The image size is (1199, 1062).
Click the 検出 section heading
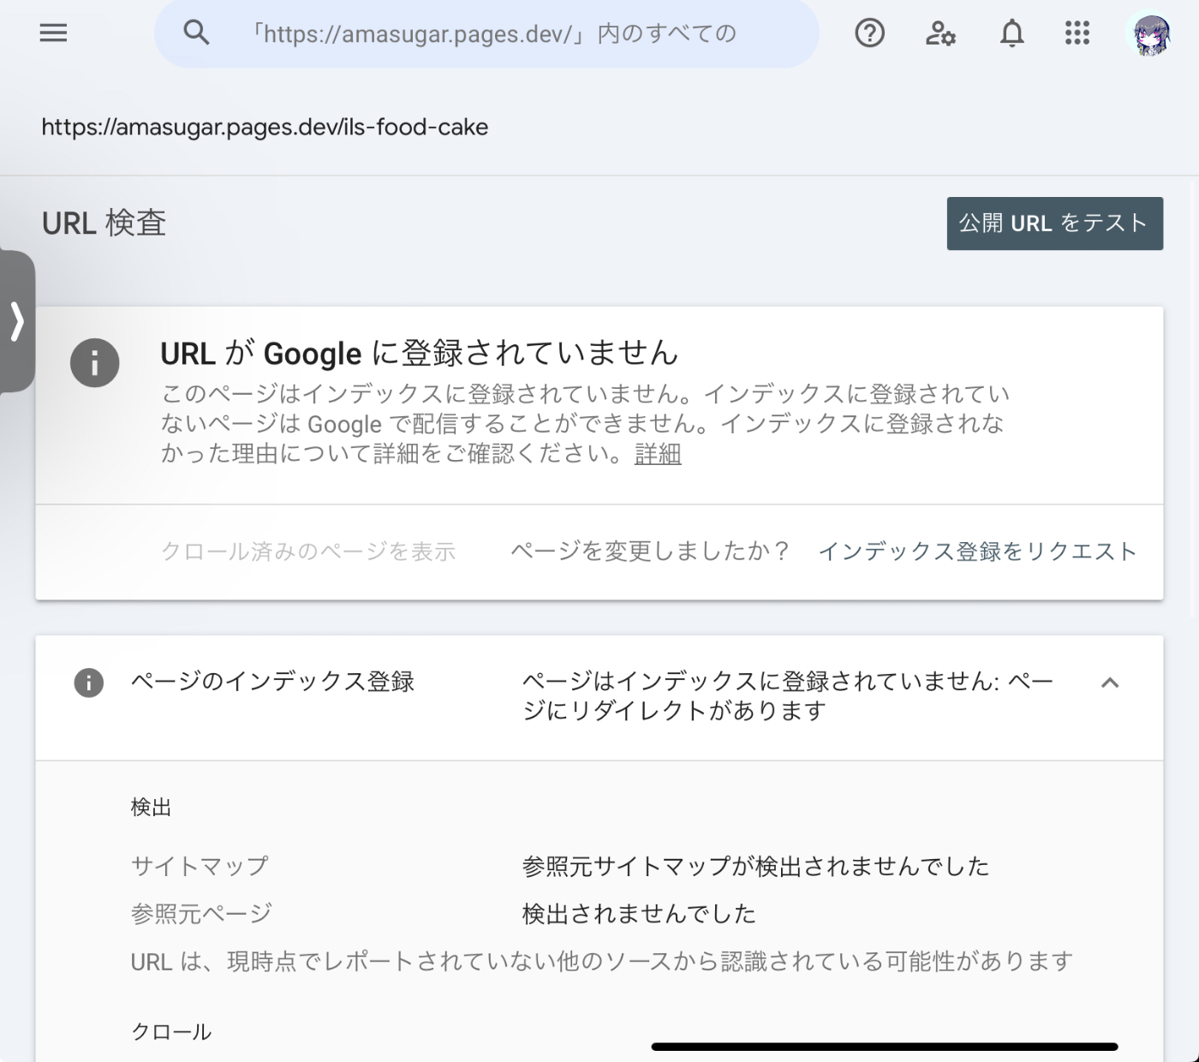[151, 807]
